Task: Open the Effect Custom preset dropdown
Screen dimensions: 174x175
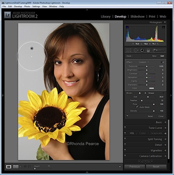Action: coord(144,62)
